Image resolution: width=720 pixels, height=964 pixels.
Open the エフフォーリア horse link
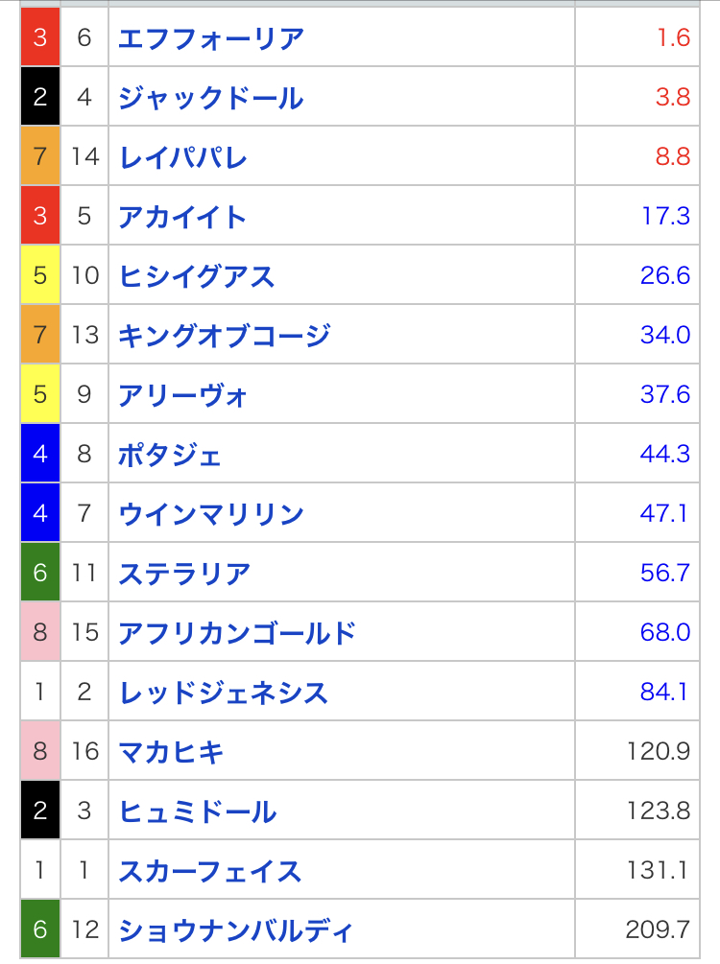(211, 38)
